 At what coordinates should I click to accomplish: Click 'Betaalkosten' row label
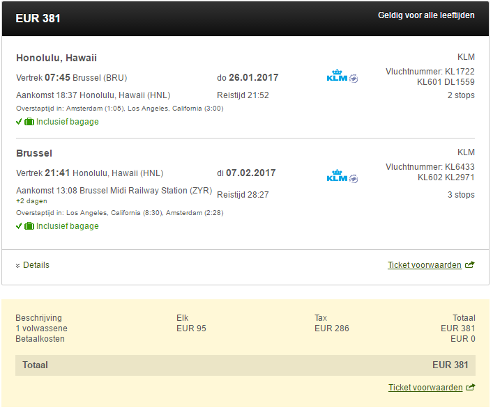pos(40,339)
